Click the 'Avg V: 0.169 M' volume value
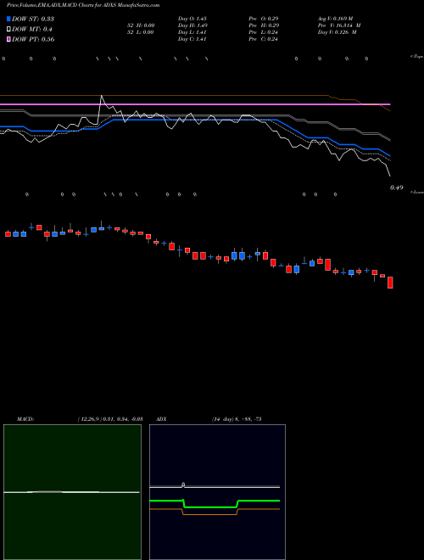This screenshot has height=560, width=424. click(336, 19)
